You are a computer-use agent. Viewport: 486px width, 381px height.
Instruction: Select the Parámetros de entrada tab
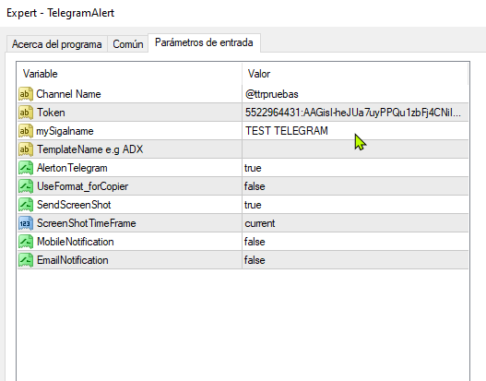(x=204, y=42)
